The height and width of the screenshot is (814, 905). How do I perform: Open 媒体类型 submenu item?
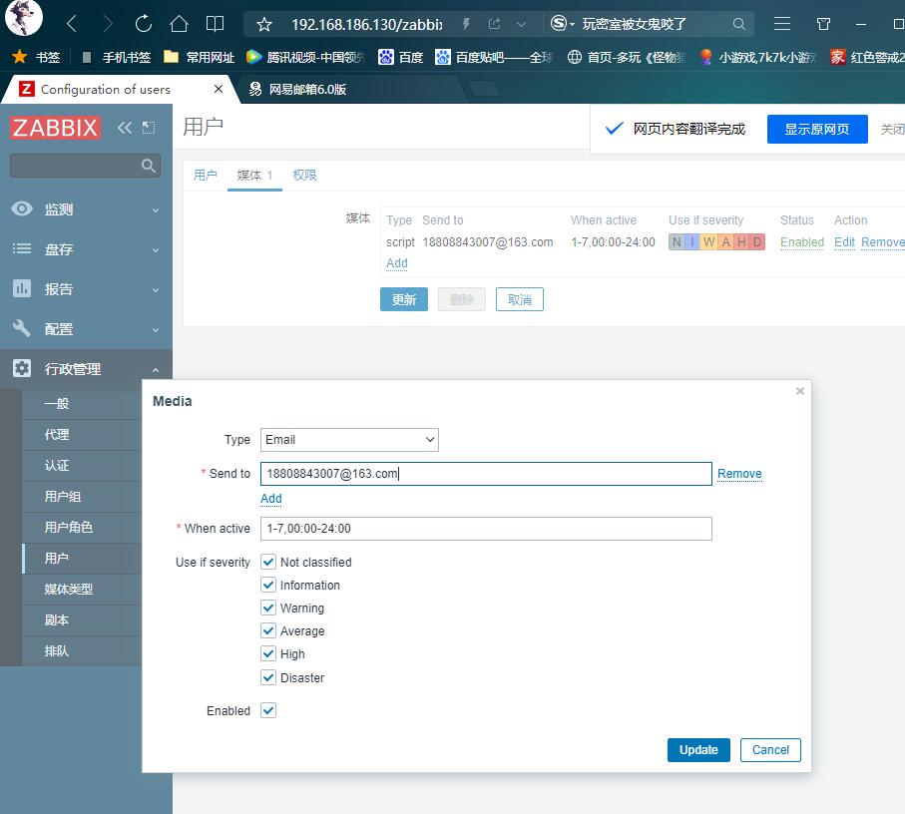tap(68, 589)
